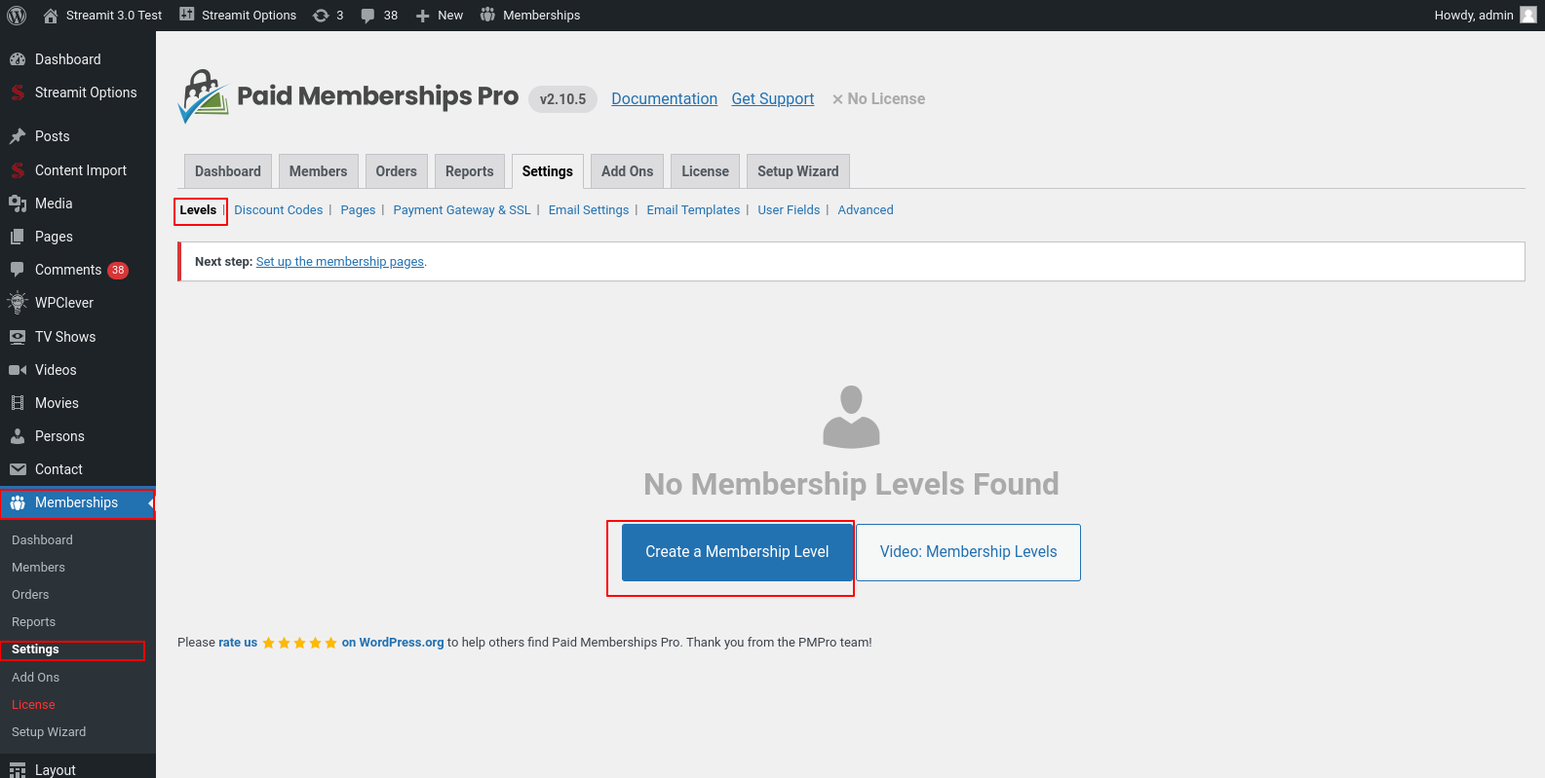Click the red 38 comments badge in sidebar
Screen dimensions: 1545x778
tap(118, 271)
